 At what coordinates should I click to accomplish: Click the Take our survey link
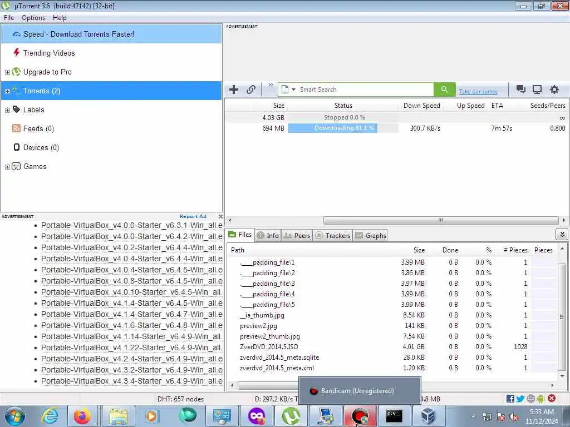478,92
